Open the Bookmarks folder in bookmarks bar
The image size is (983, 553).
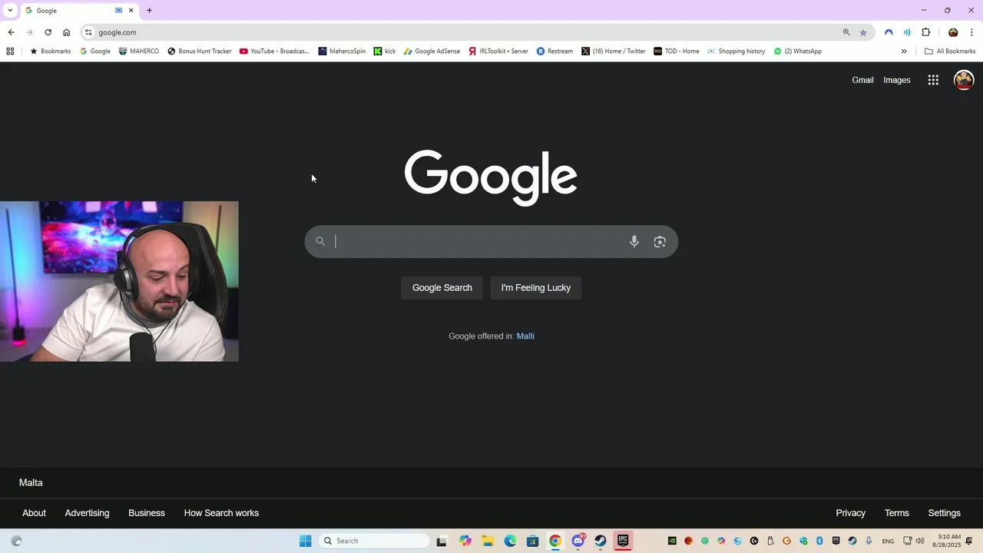50,51
